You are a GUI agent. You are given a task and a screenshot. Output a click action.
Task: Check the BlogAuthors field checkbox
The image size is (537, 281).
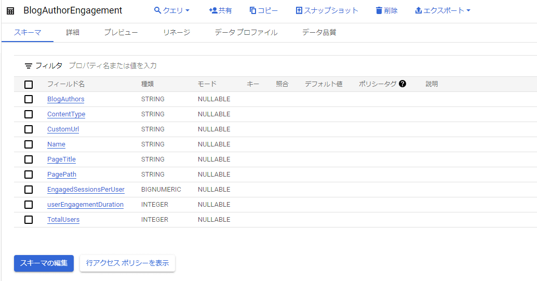point(29,99)
